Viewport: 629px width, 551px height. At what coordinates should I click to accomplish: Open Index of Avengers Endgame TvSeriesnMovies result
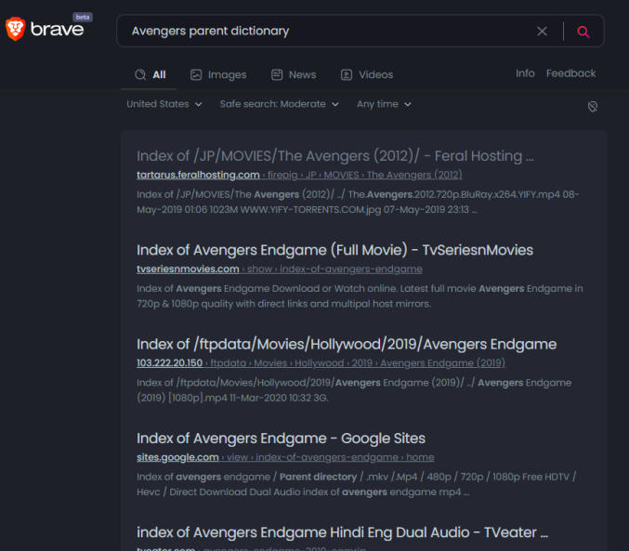(x=334, y=250)
